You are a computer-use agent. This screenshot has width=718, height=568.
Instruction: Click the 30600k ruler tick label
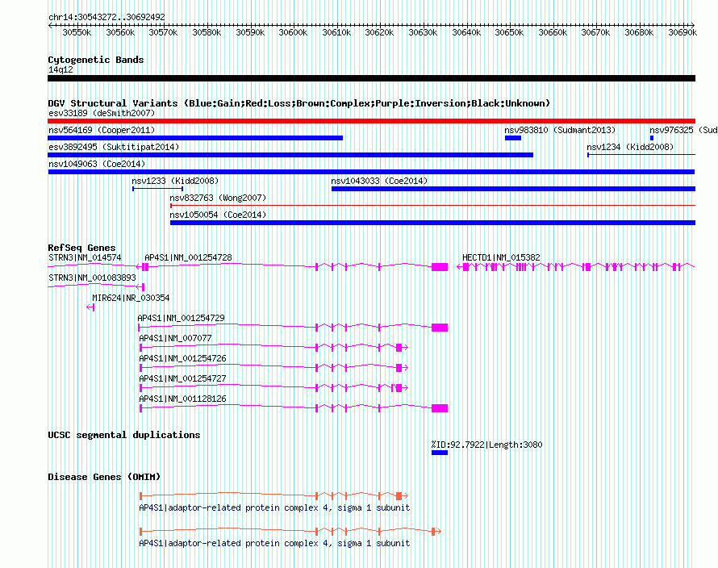pyautogui.click(x=293, y=32)
